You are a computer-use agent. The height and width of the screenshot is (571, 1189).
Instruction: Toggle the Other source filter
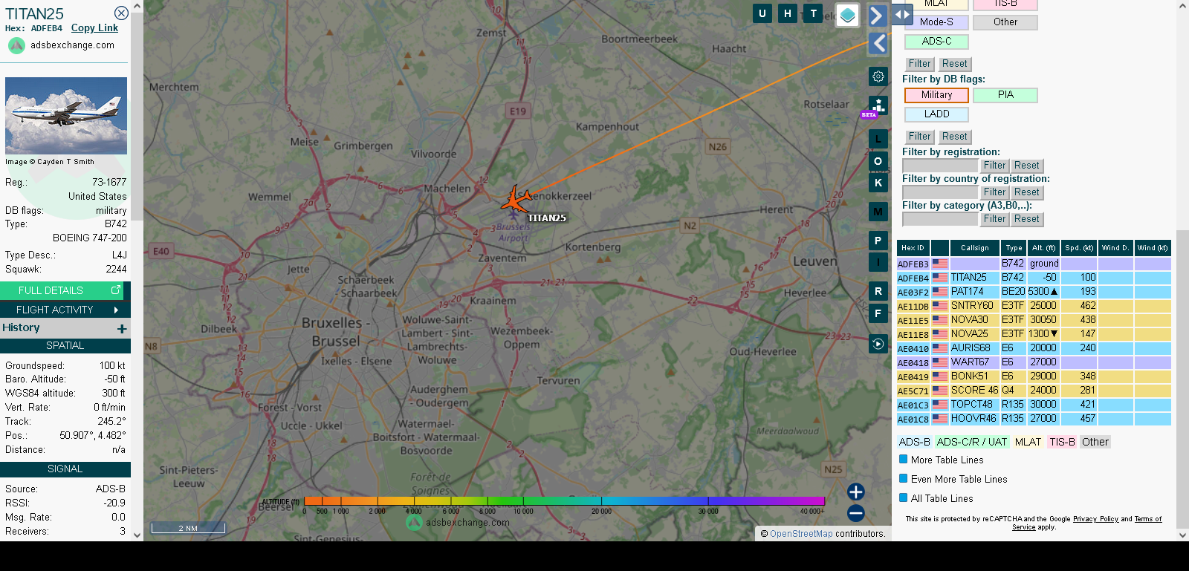(1005, 22)
